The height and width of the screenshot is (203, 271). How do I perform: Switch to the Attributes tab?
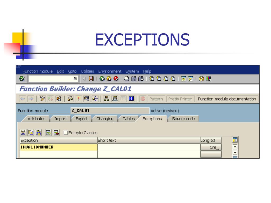(x=37, y=119)
